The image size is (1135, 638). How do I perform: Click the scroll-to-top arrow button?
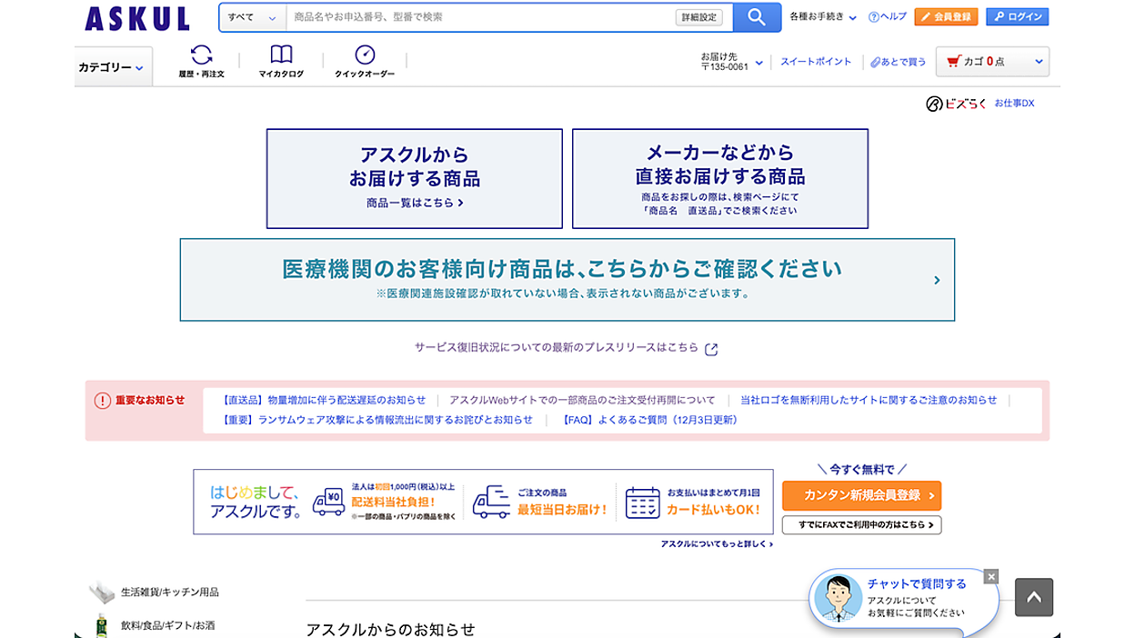[x=1034, y=597]
